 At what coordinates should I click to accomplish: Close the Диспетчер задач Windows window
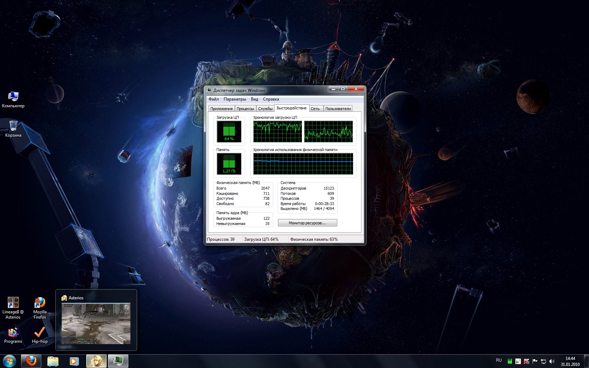[356, 89]
